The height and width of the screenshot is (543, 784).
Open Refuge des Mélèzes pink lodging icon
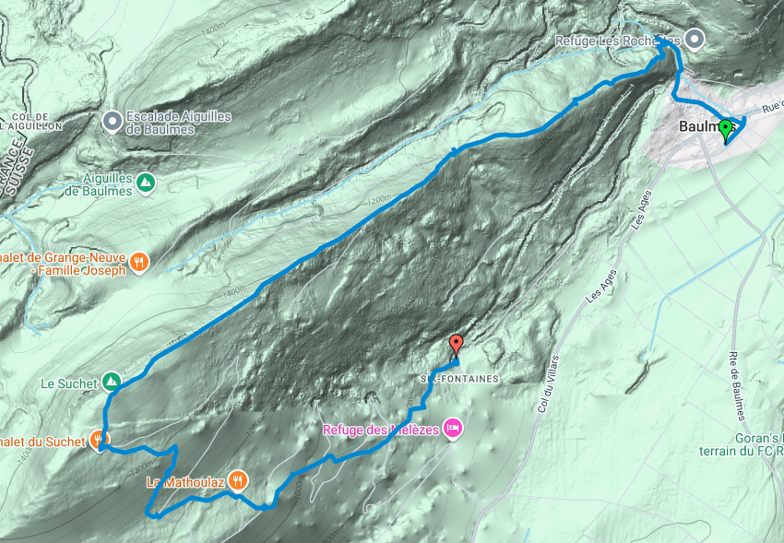pos(453,428)
